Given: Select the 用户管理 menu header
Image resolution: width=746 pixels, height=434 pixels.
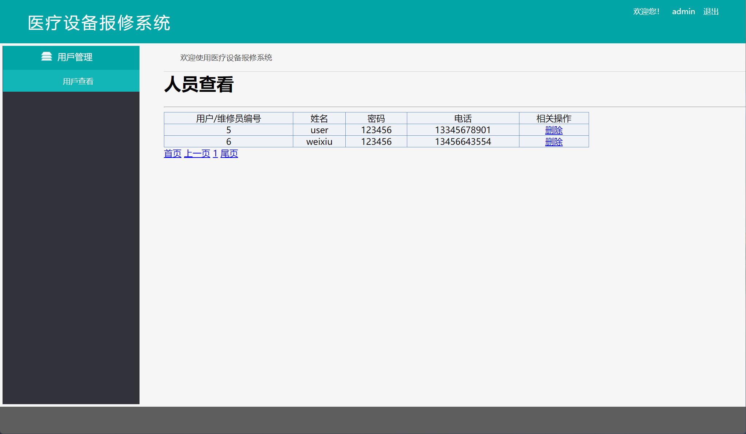Looking at the screenshot, I should coord(74,57).
